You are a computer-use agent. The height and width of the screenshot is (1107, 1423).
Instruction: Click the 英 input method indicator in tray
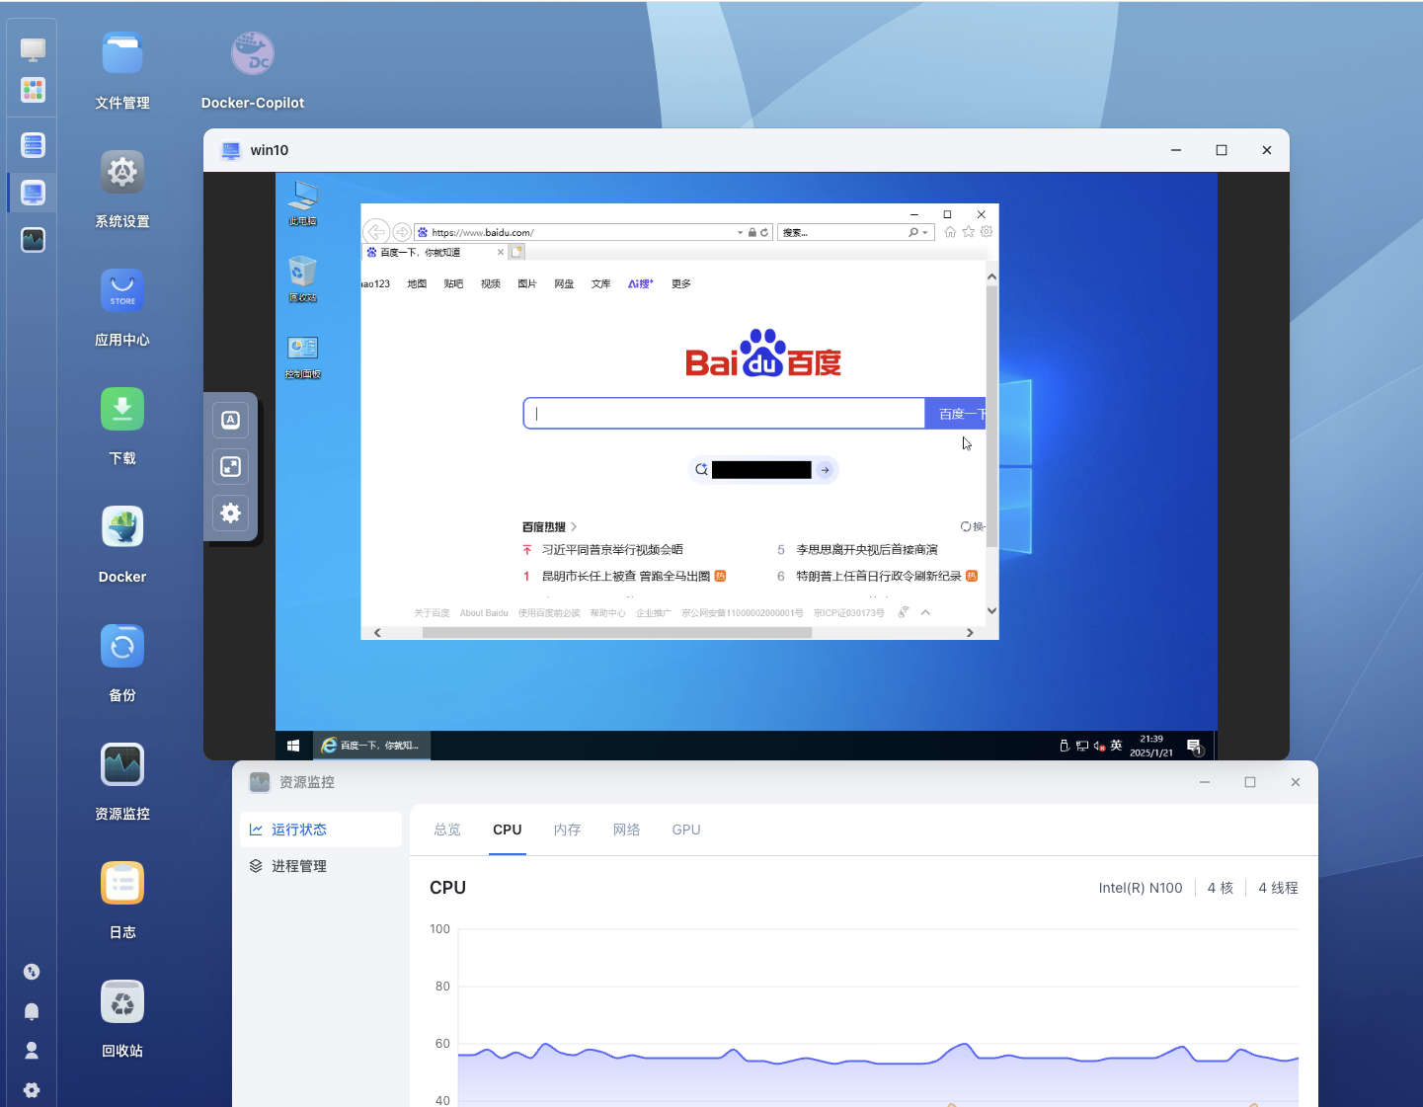pos(1116,746)
